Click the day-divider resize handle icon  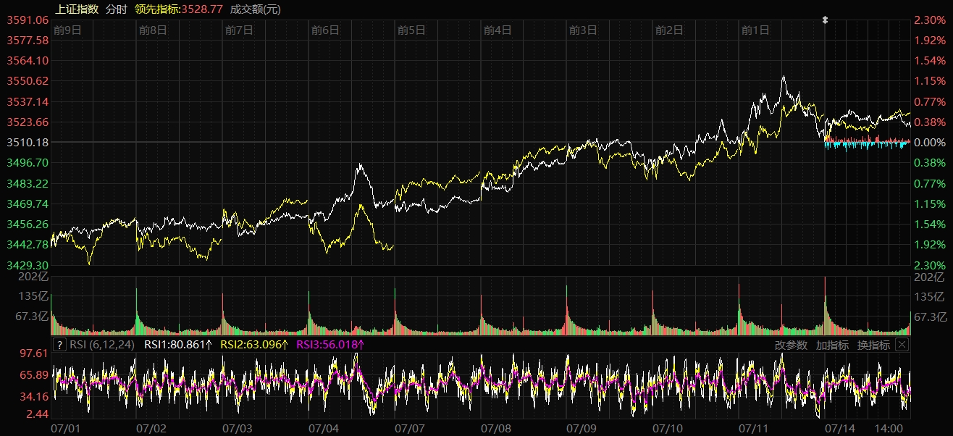[x=824, y=20]
